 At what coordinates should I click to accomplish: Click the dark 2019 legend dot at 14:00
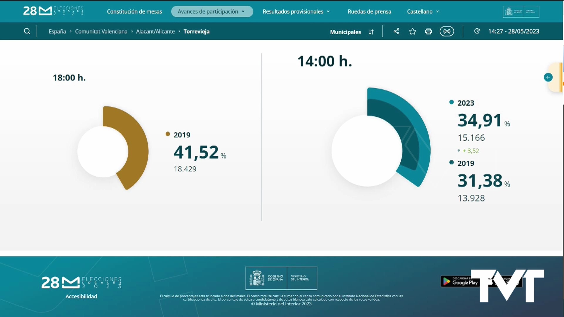tap(451, 162)
